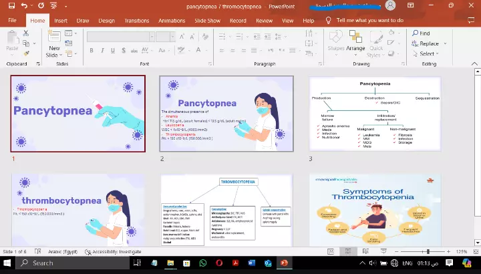Click the font color button
This screenshot has height=274, width=481.
pyautogui.click(x=198, y=50)
